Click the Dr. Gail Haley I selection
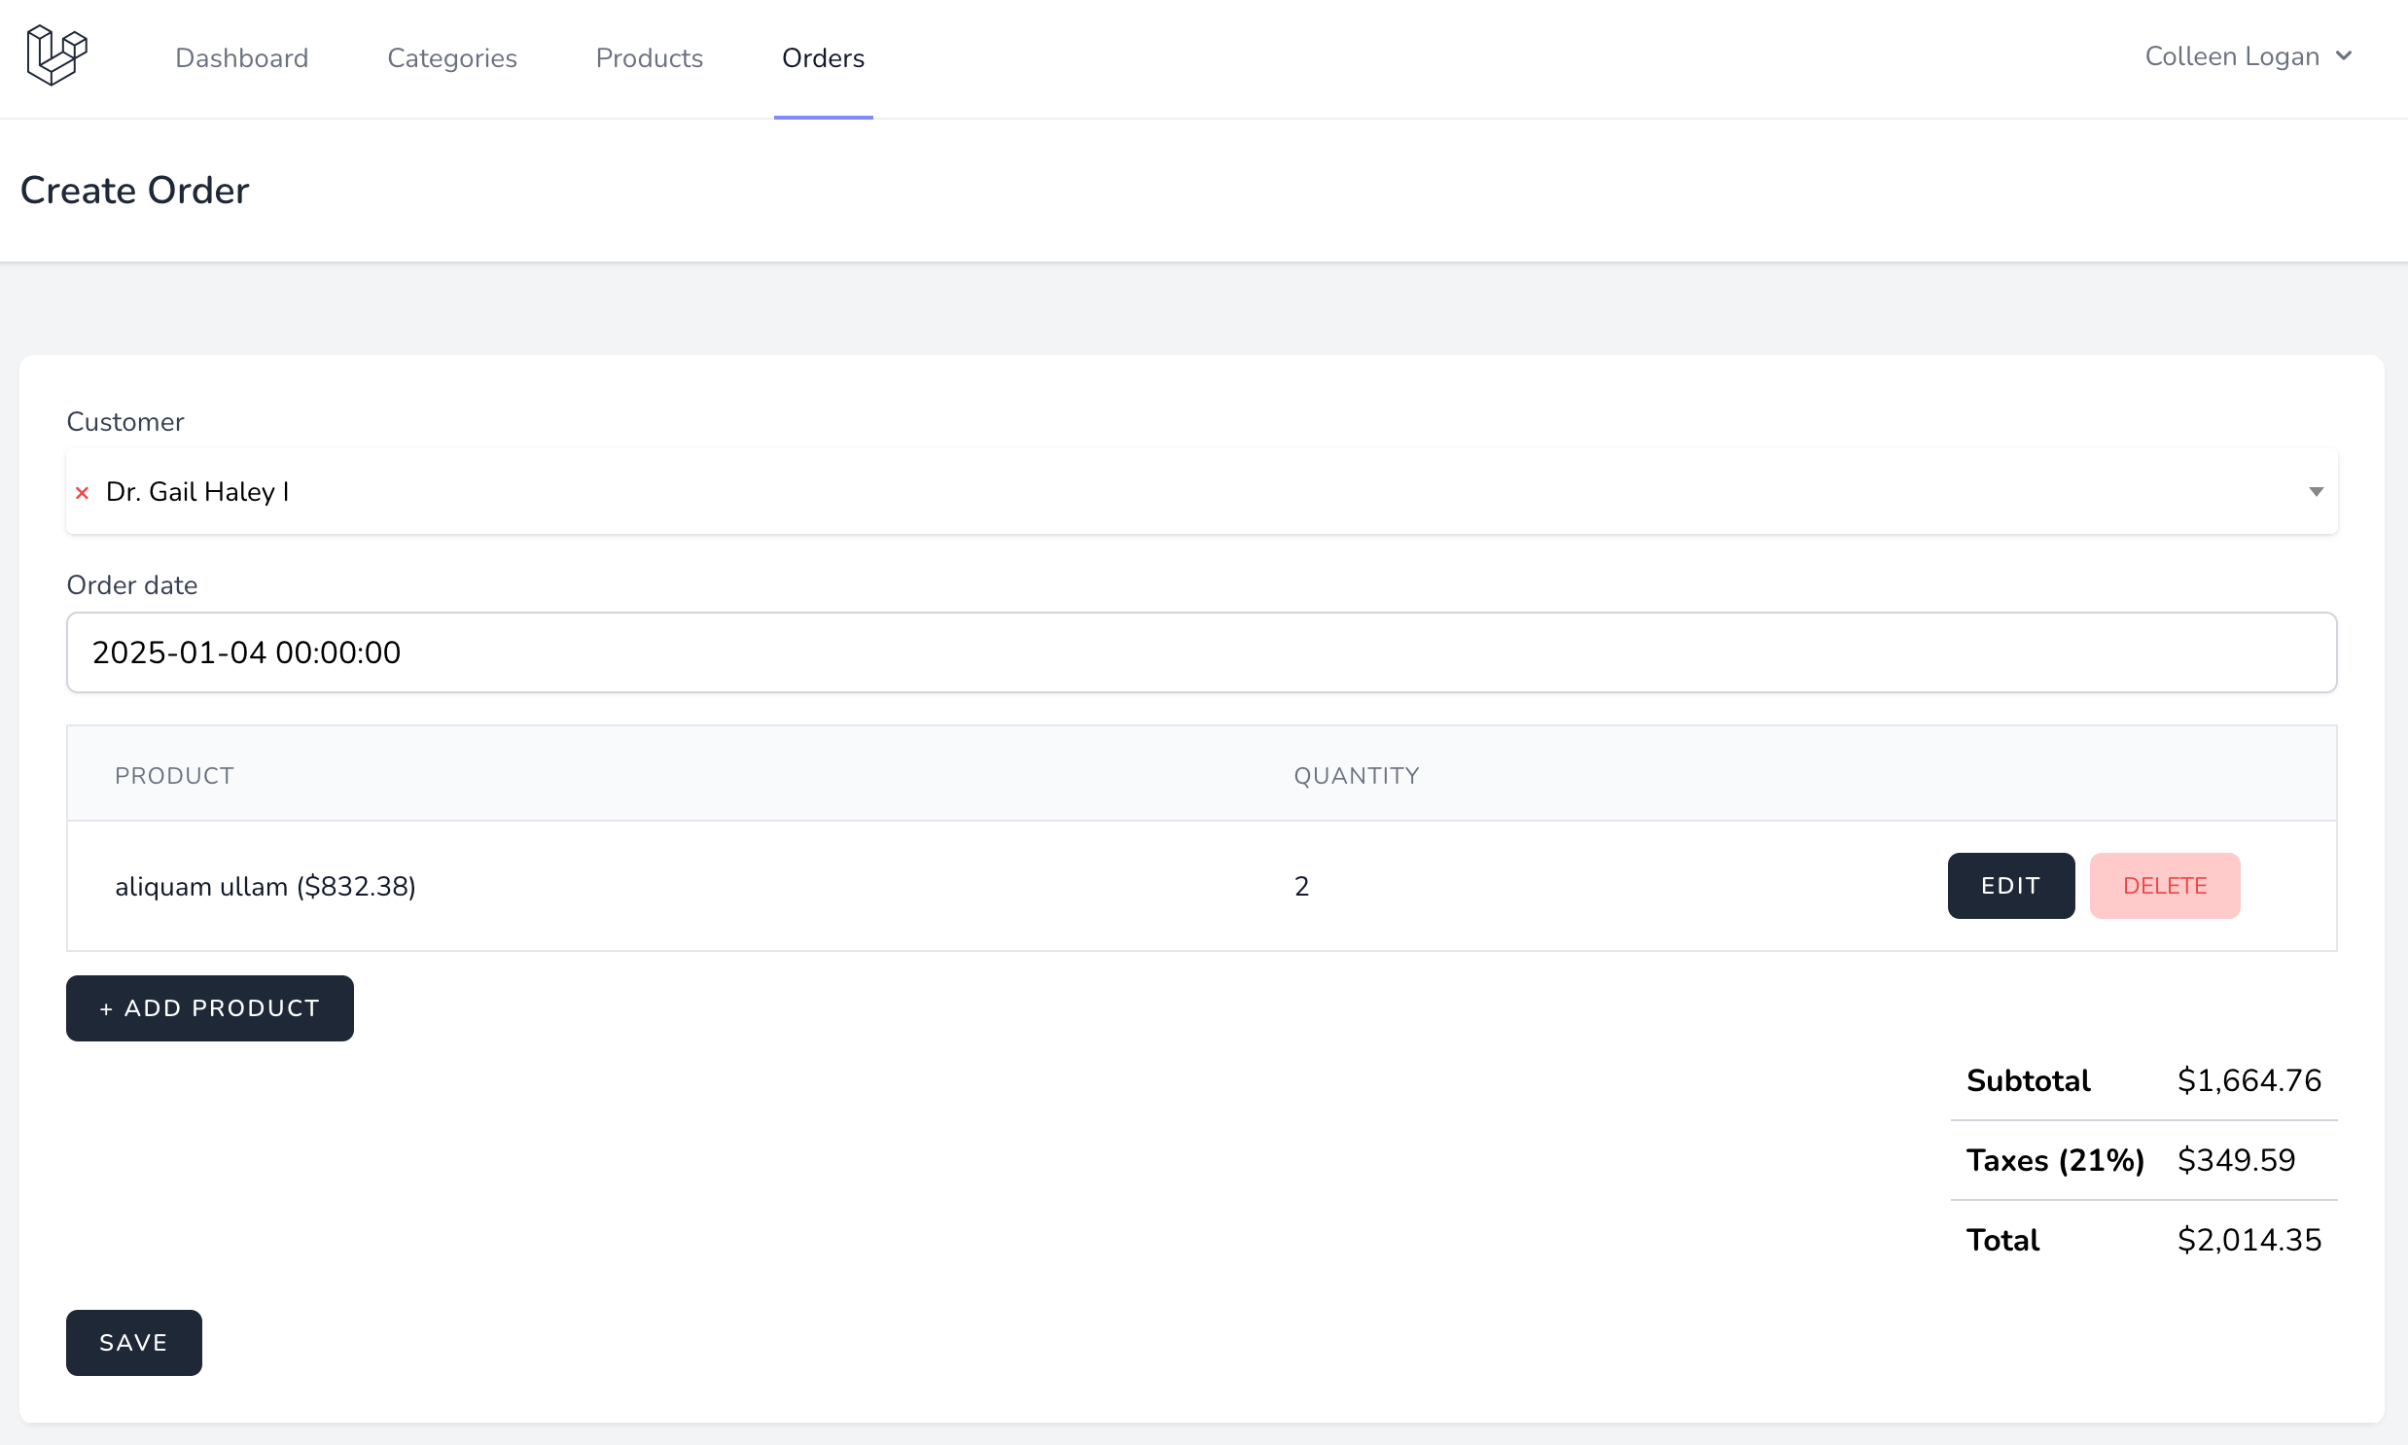This screenshot has width=2408, height=1445. (x=197, y=492)
